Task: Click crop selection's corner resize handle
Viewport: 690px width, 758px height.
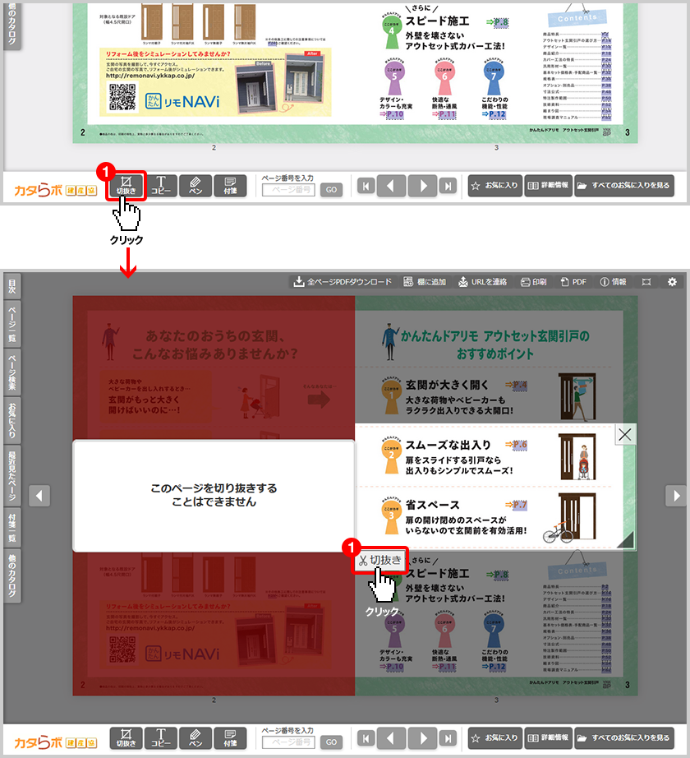Action: click(x=625, y=540)
